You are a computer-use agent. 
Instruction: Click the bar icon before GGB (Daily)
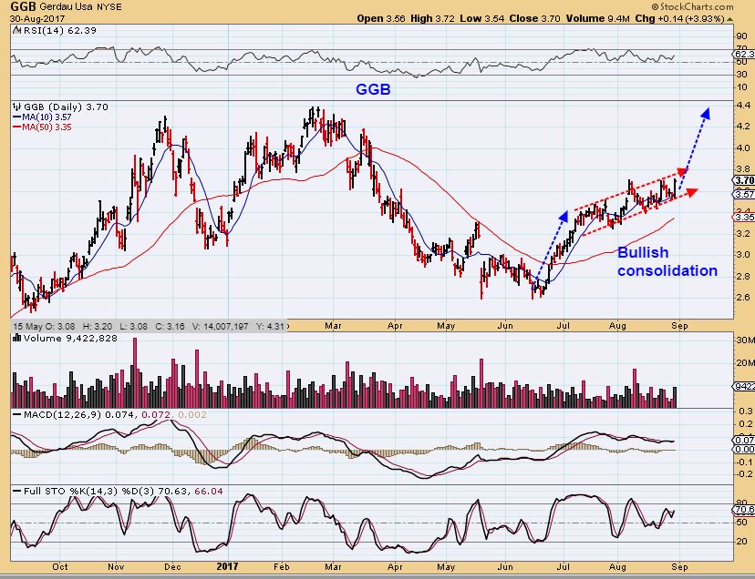pos(16,107)
